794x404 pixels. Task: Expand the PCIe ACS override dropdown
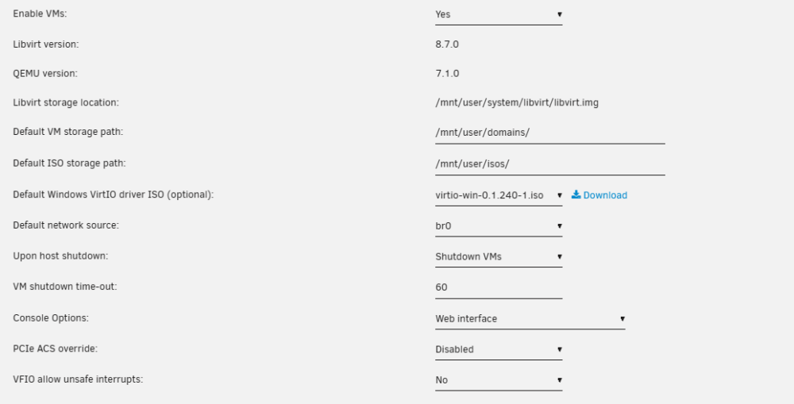[x=499, y=350]
